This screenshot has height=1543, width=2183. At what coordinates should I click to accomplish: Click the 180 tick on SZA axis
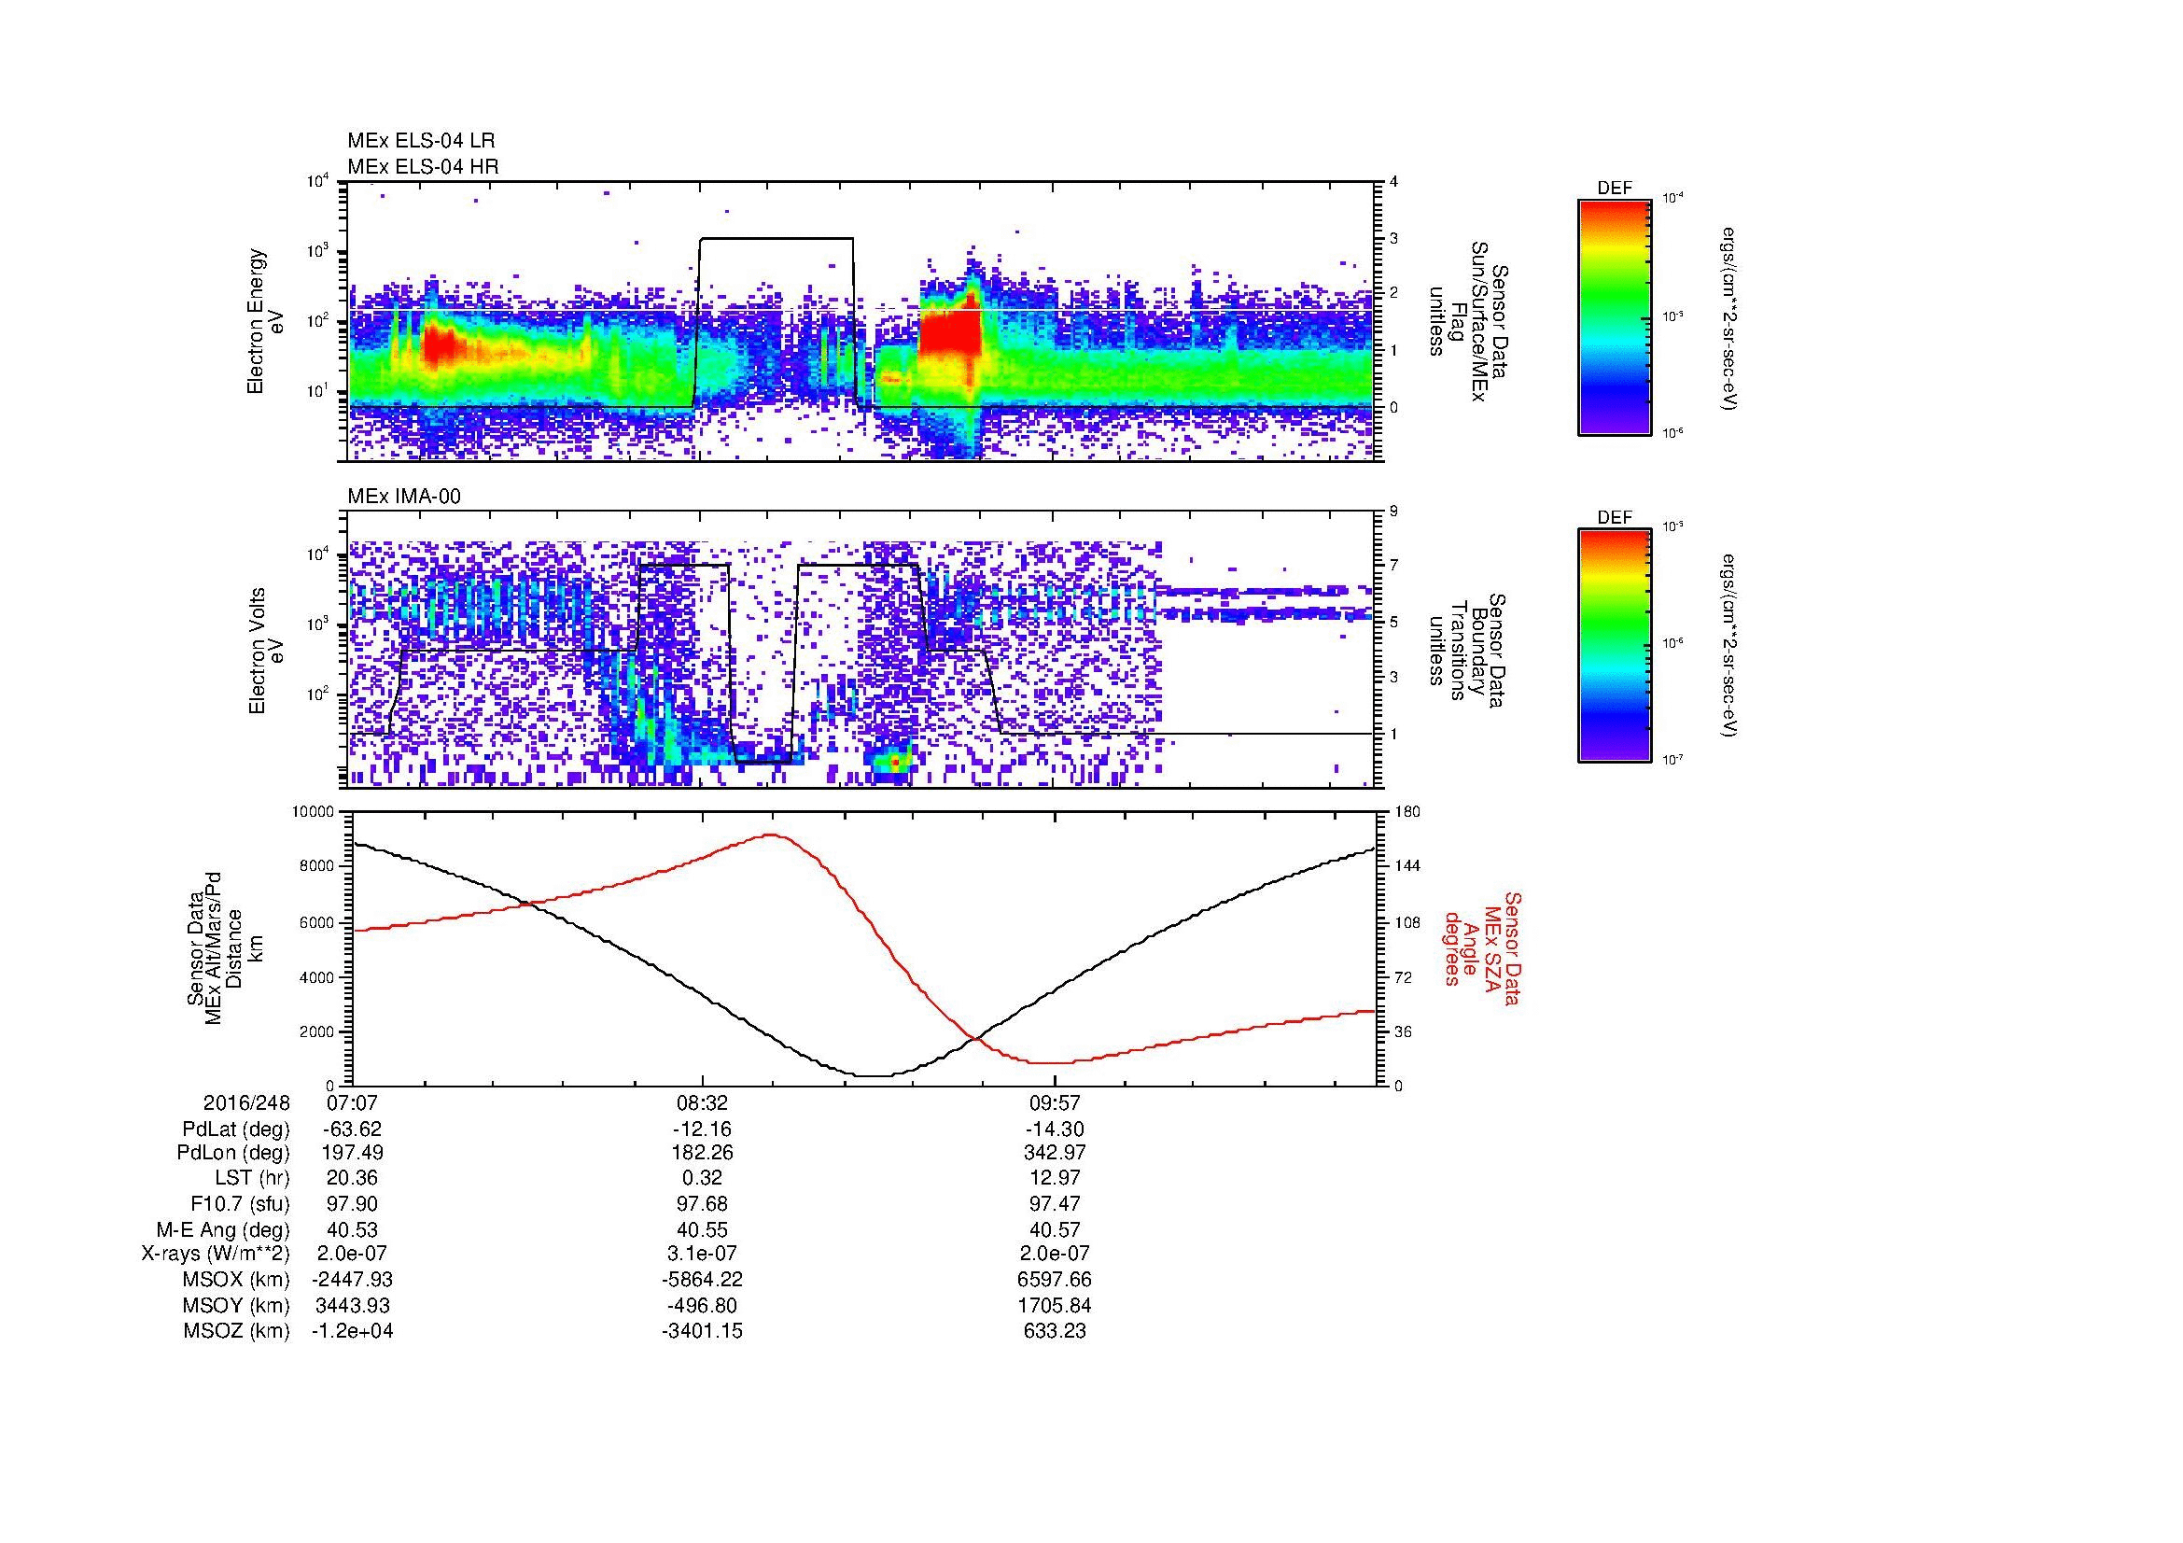(x=1408, y=812)
